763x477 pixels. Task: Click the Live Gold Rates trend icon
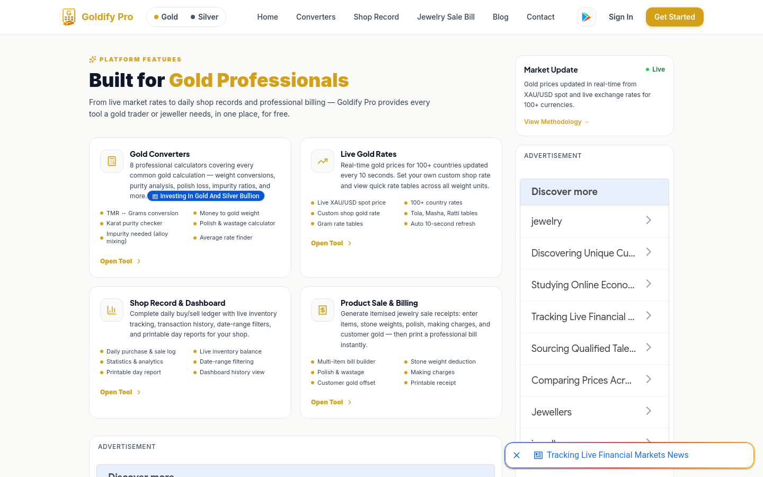(323, 161)
